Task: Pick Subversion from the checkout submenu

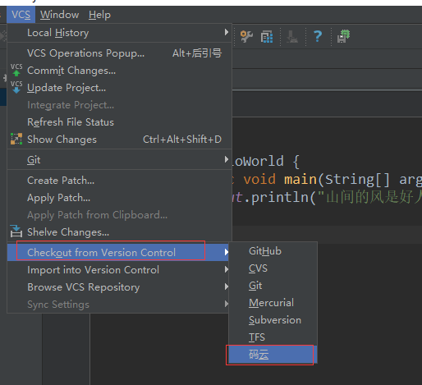Action: tap(273, 320)
